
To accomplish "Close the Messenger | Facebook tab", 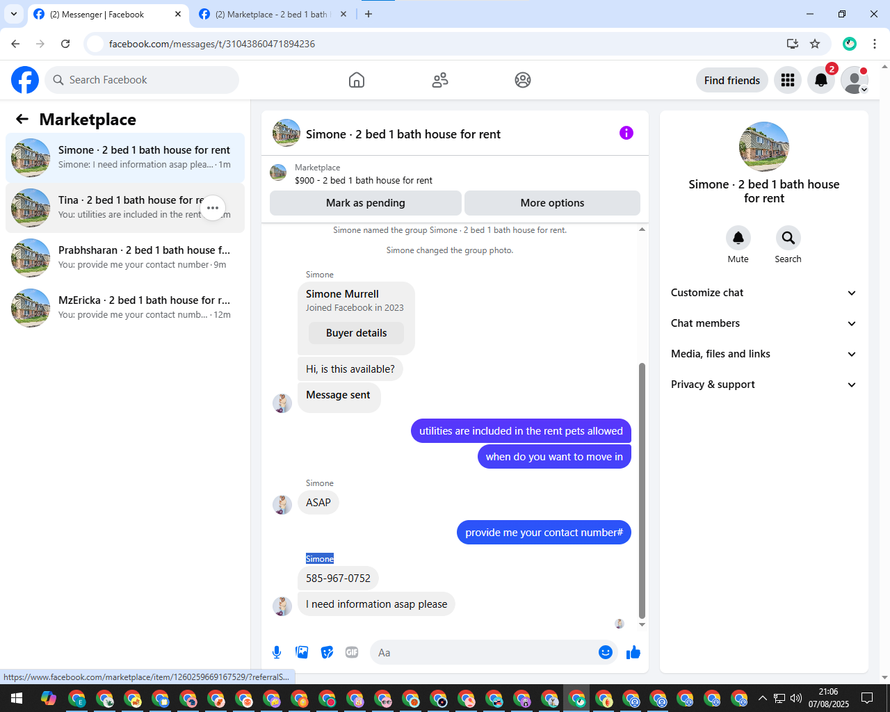I will (x=178, y=14).
